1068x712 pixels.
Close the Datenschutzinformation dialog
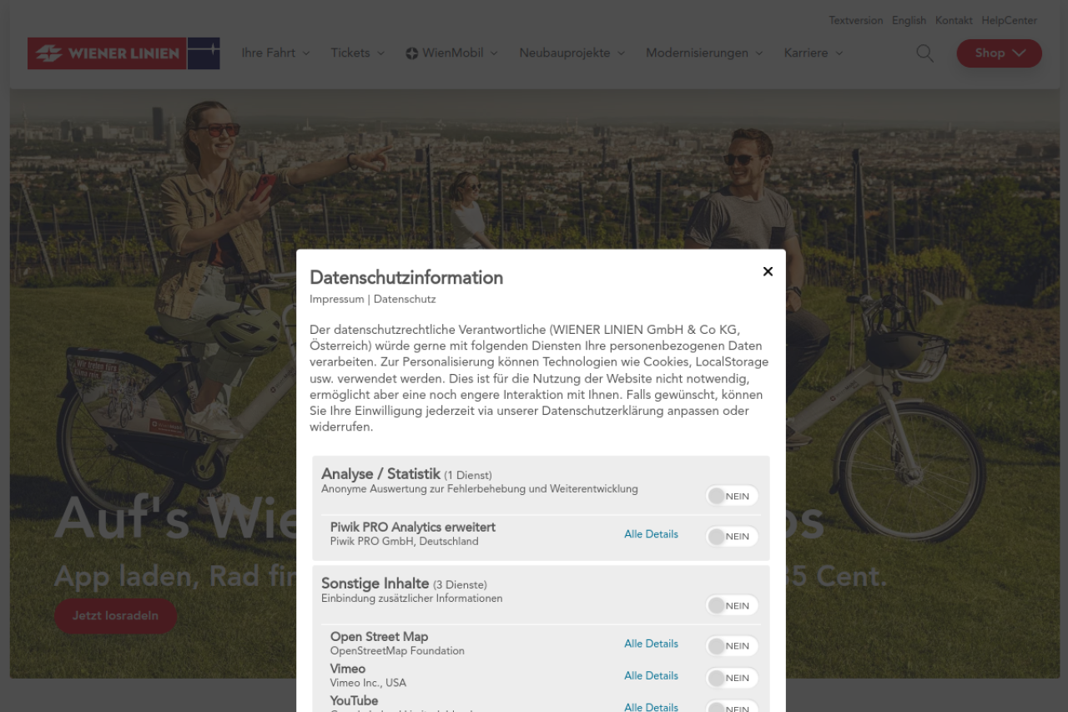coord(768,271)
